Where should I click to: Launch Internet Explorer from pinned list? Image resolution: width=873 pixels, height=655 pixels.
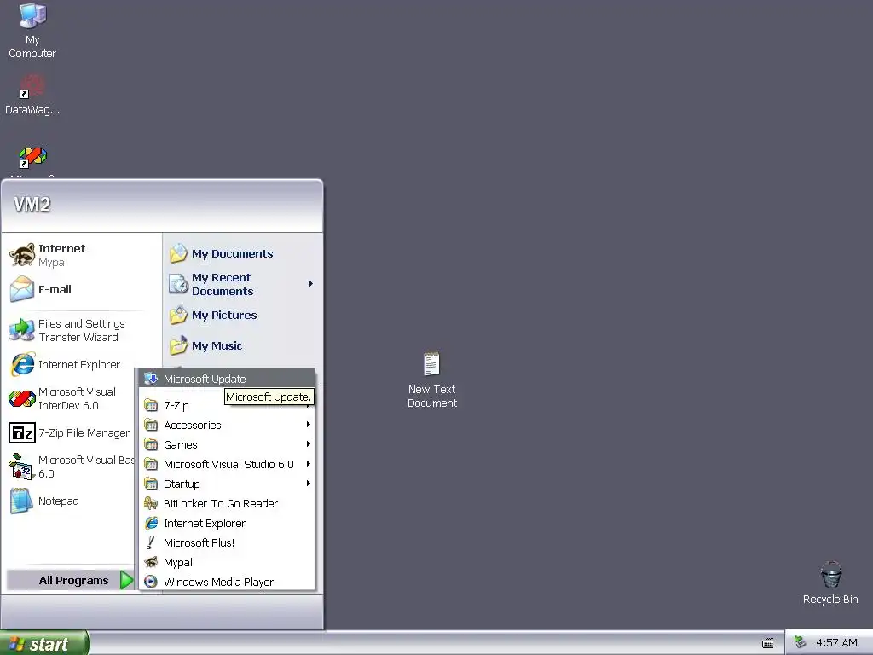pyautogui.click(x=65, y=365)
